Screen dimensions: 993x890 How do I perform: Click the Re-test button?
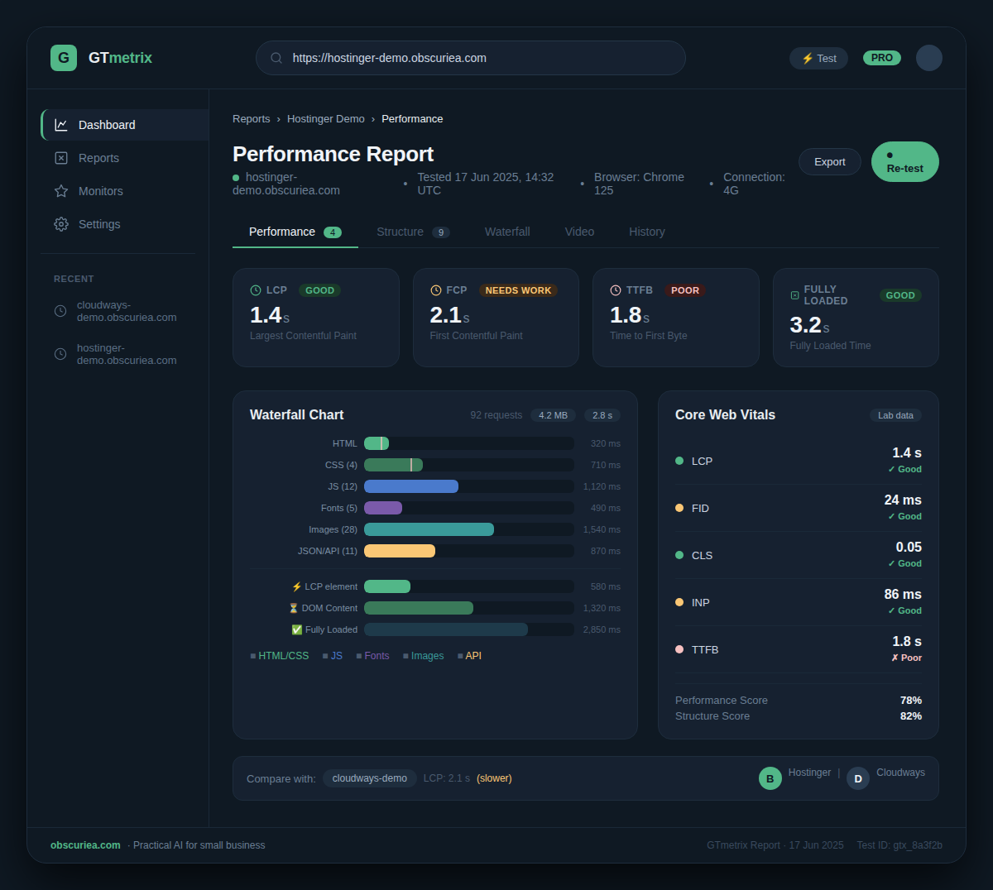click(905, 162)
